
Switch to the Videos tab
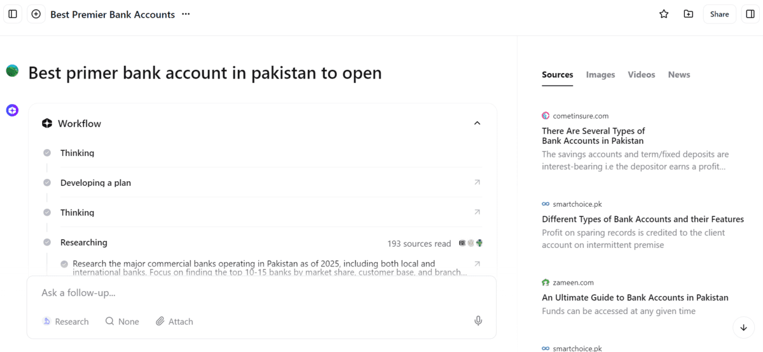(641, 75)
